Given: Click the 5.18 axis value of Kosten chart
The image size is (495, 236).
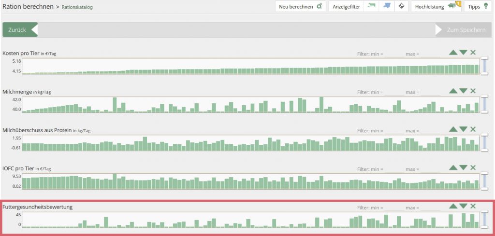Looking at the screenshot, I should click(x=17, y=61).
